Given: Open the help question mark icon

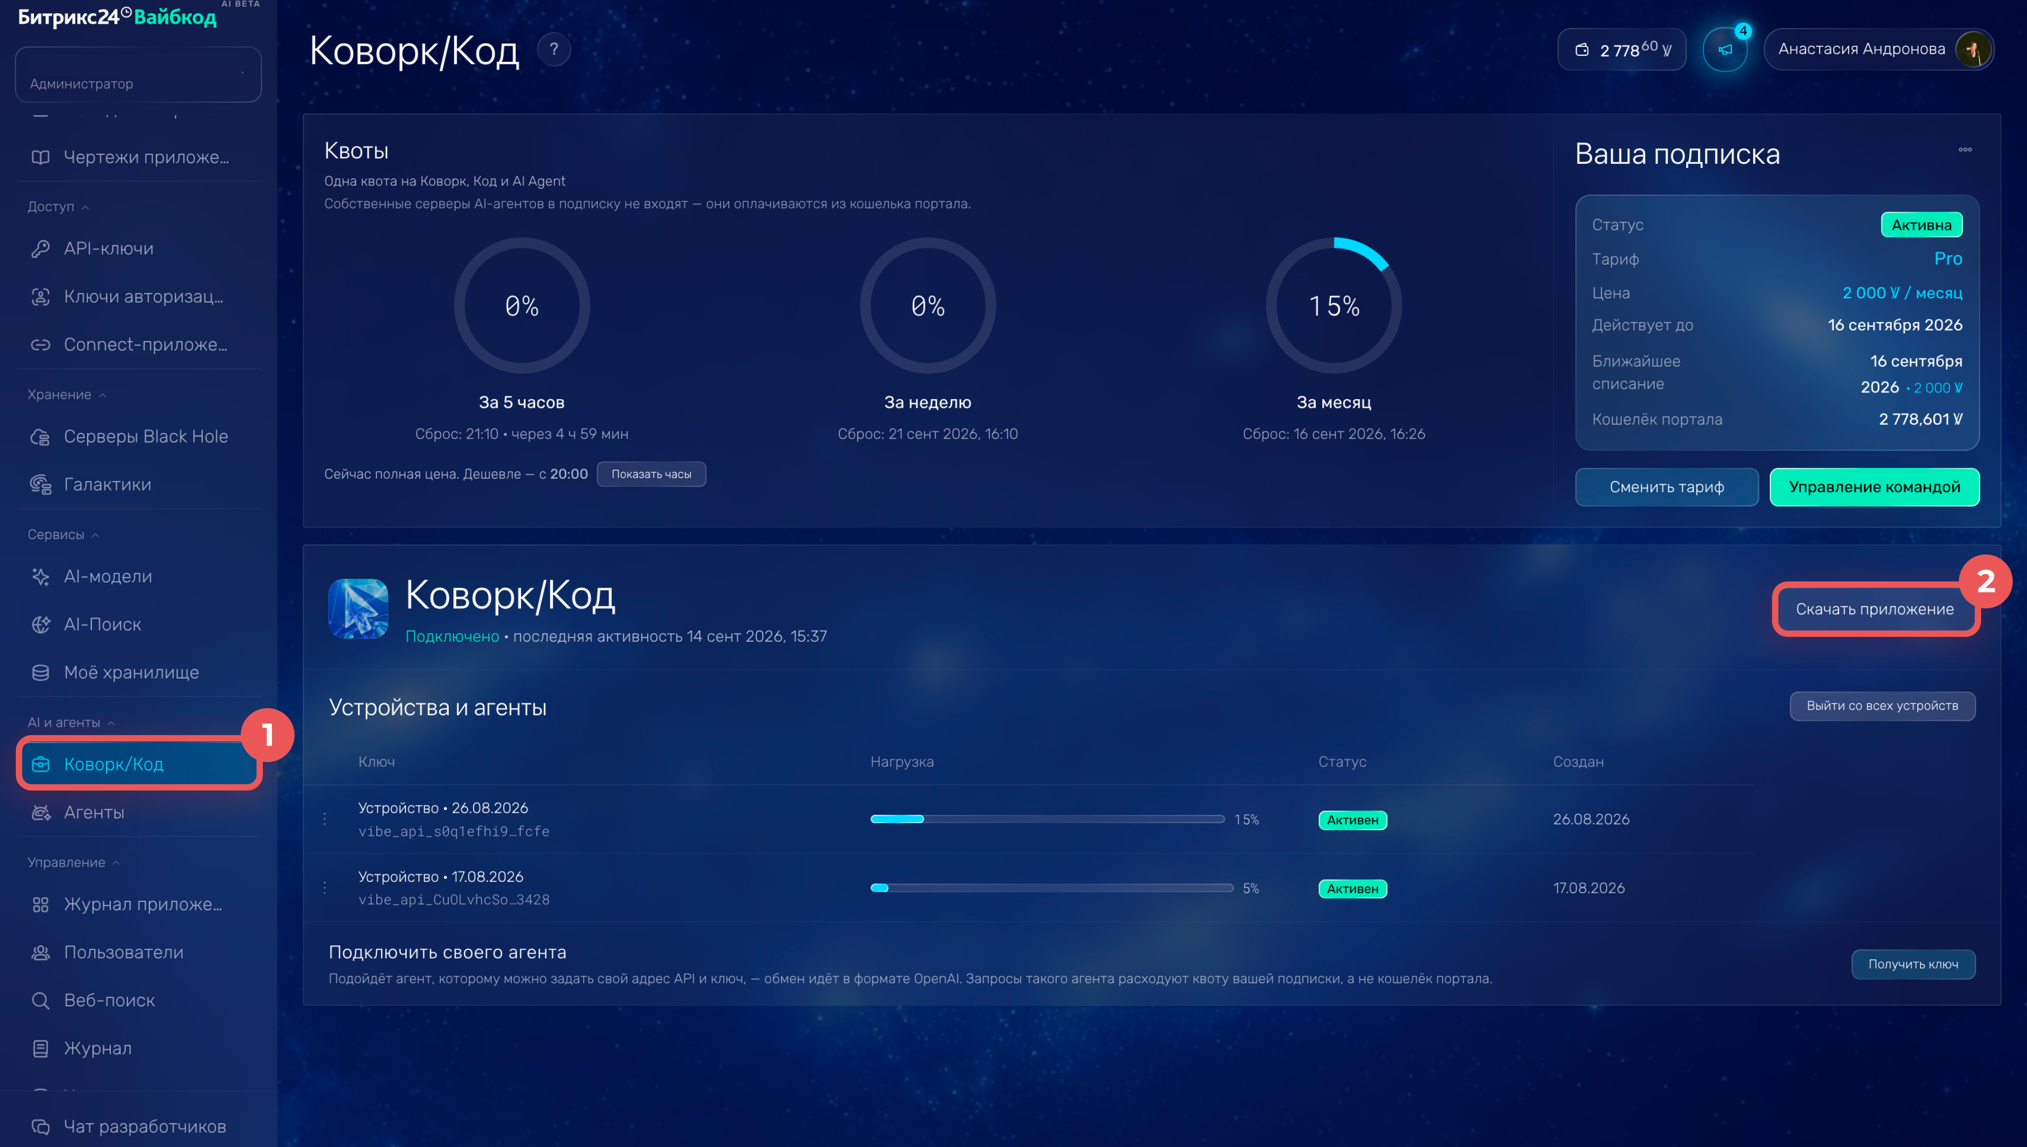Looking at the screenshot, I should [x=553, y=50].
